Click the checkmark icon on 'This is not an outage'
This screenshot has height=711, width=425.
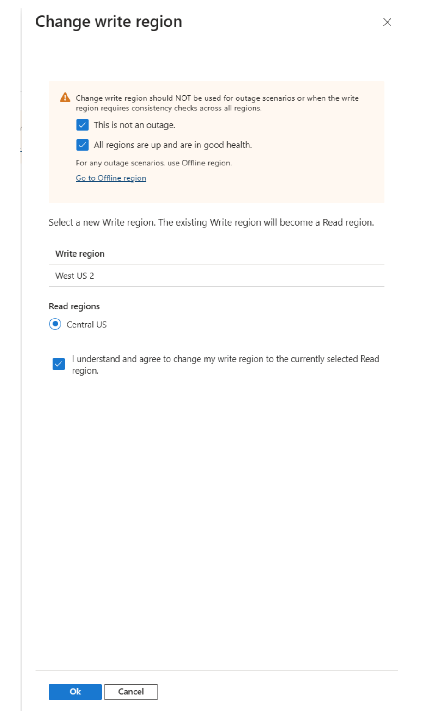tap(82, 124)
